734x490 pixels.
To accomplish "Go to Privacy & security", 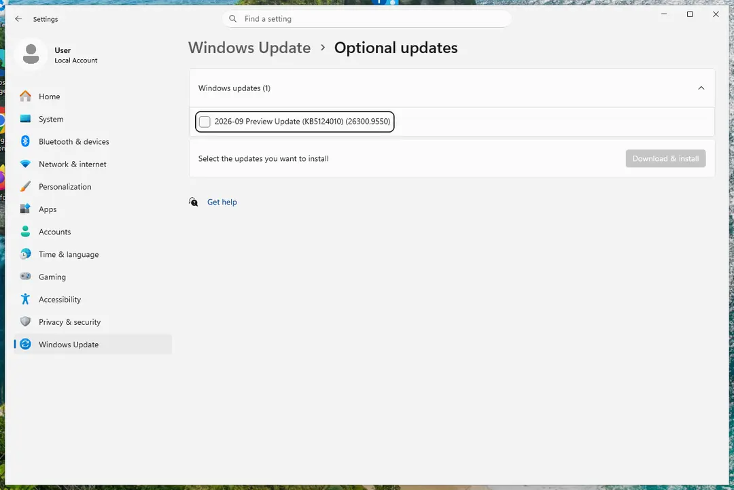I will (x=93, y=321).
